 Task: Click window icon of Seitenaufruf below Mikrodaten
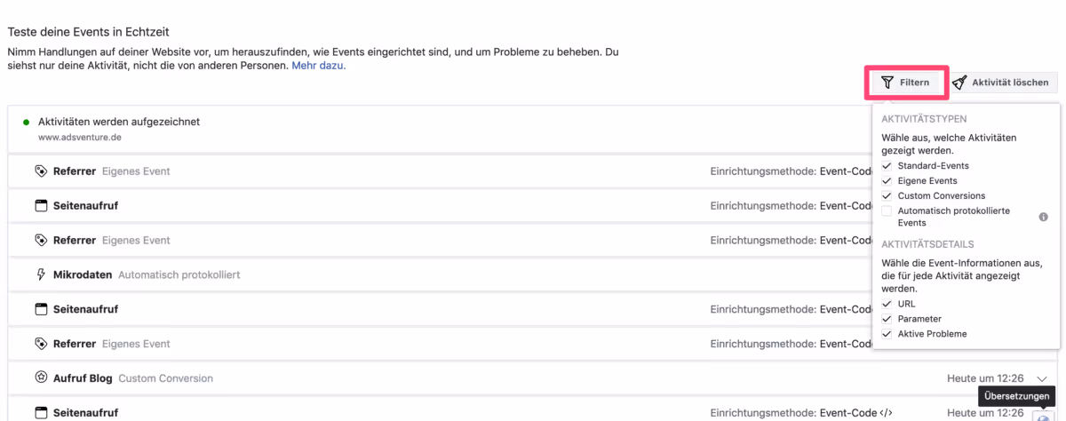pos(40,309)
